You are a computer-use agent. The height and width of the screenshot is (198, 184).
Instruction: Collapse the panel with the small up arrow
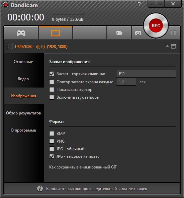(x=167, y=46)
